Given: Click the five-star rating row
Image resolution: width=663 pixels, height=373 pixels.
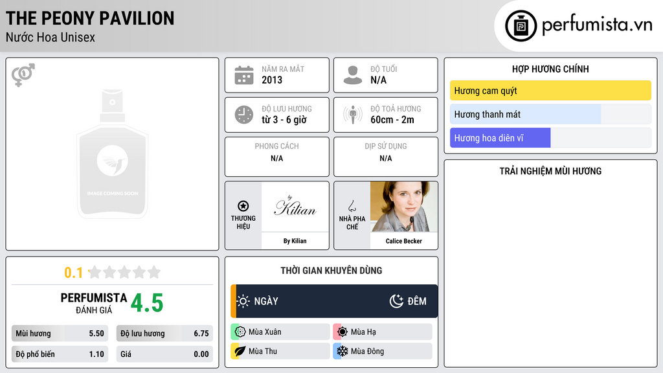Looking at the screenshot, I should coord(124,272).
